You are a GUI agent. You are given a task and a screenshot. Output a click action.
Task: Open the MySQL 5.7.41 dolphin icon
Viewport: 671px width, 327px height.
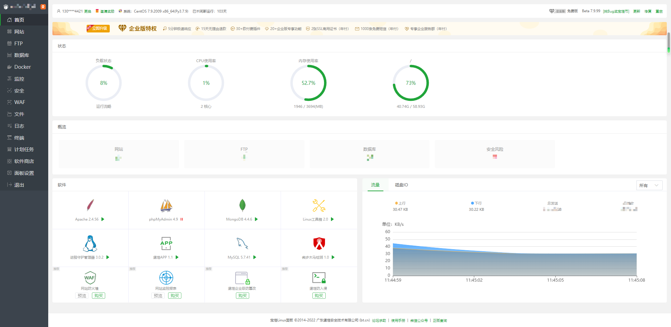pyautogui.click(x=243, y=243)
